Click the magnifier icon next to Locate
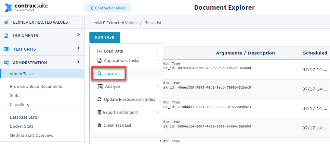 [x=99, y=74]
